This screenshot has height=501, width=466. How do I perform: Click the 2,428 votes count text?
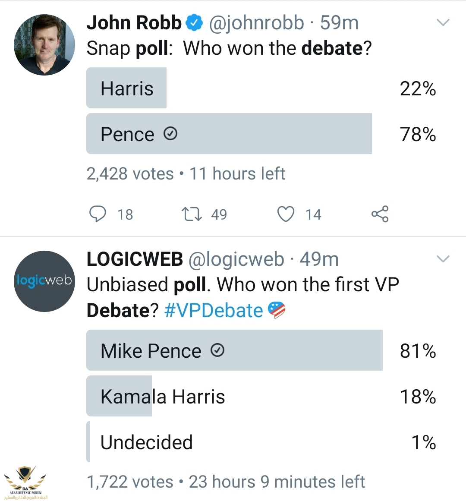click(x=130, y=173)
